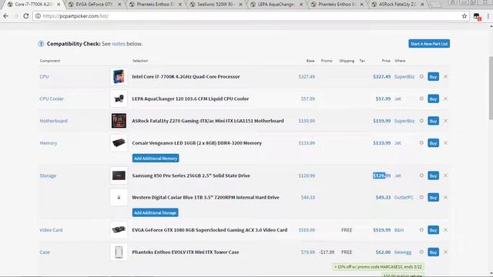Click the $49.33 price for WD Caviar Blue

(383, 197)
